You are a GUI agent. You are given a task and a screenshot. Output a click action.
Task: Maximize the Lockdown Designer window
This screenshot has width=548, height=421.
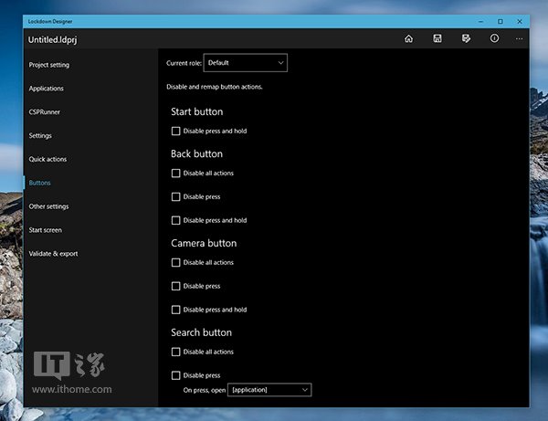[501, 21]
